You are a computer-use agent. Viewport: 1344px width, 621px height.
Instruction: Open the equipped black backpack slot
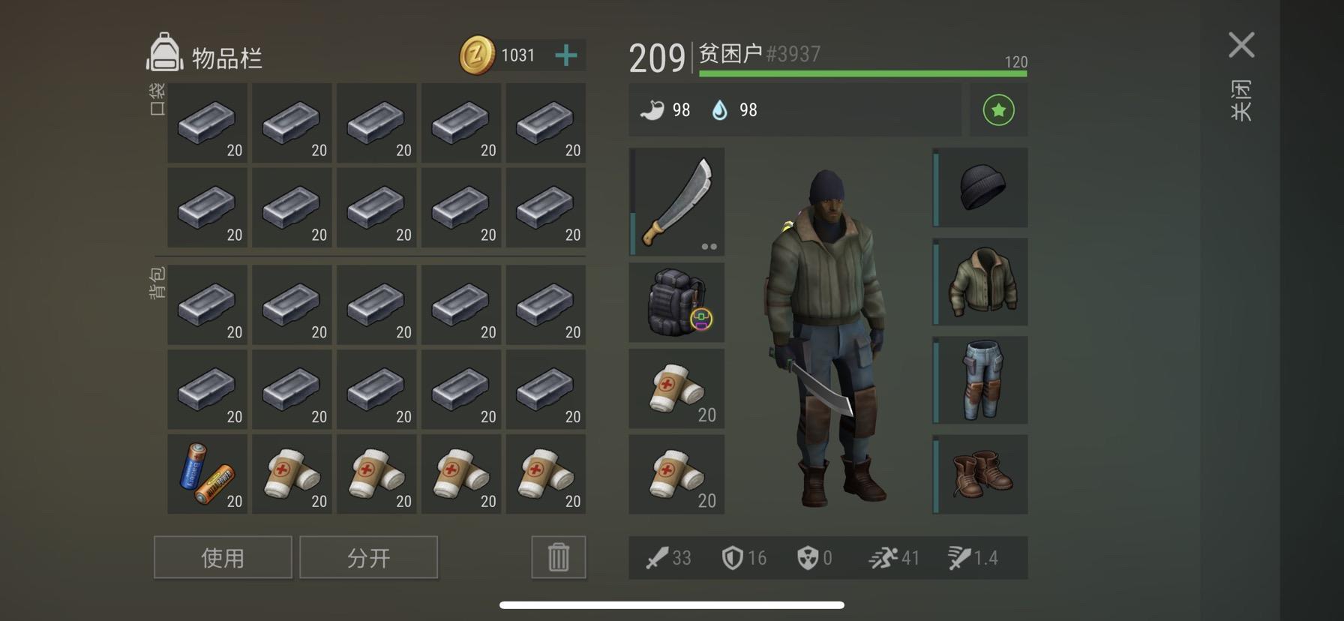676,302
